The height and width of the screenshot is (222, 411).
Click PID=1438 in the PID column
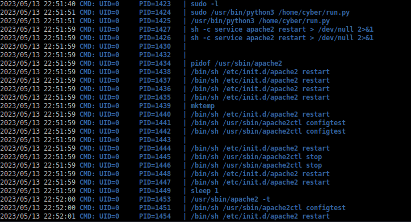[x=155, y=72]
